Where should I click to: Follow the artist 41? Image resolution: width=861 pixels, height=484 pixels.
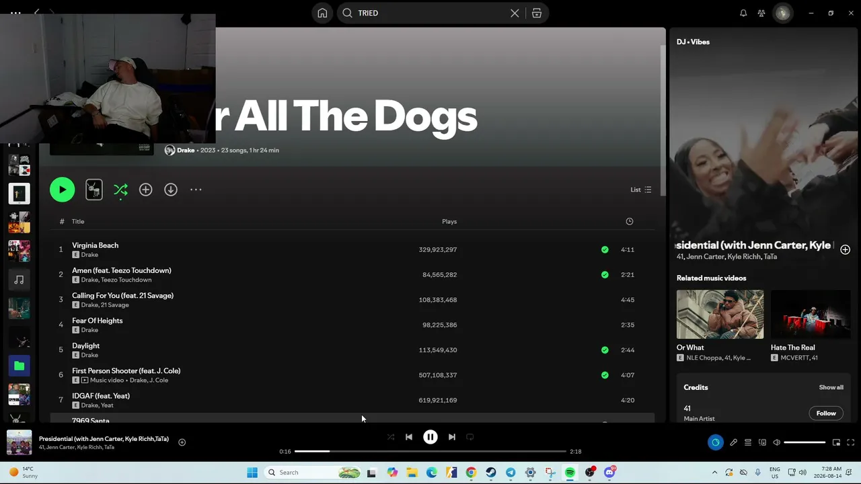click(x=826, y=413)
